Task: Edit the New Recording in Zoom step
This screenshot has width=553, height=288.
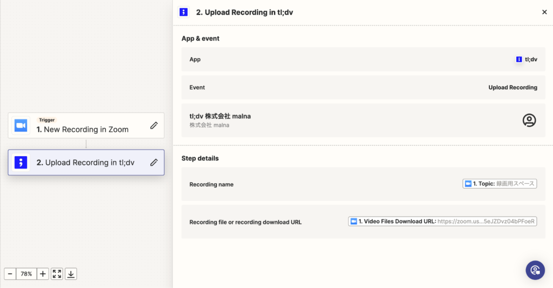Action: [x=154, y=125]
